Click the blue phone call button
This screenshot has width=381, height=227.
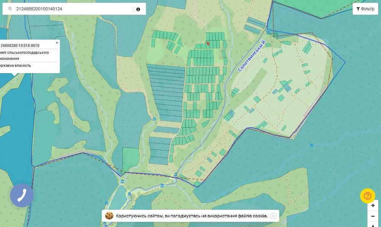click(x=22, y=195)
